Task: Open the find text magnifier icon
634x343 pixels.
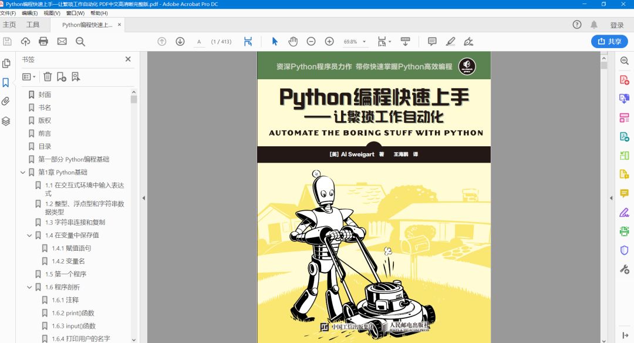Action: [80, 41]
